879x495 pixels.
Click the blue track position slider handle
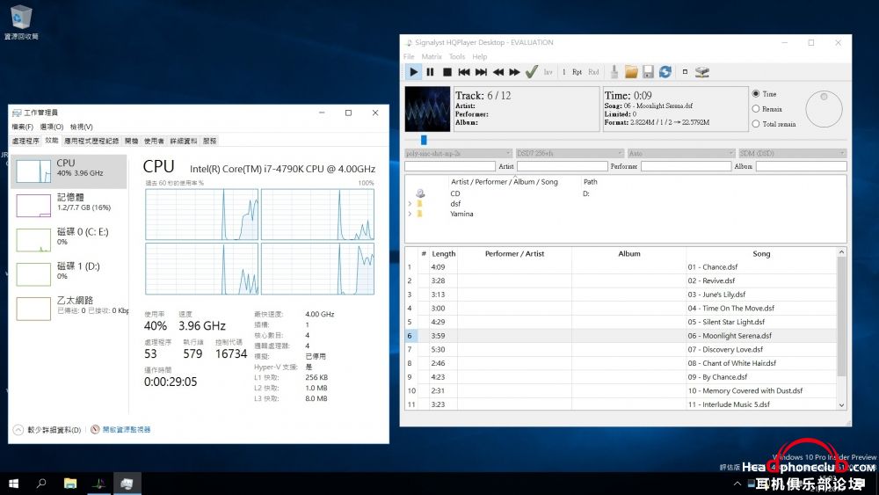click(424, 140)
